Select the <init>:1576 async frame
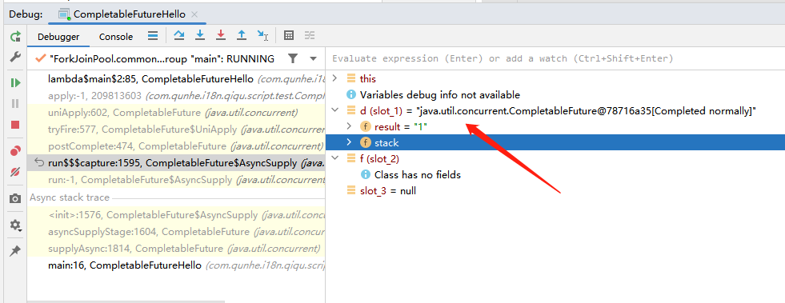This screenshot has height=303, width=785. click(176, 215)
